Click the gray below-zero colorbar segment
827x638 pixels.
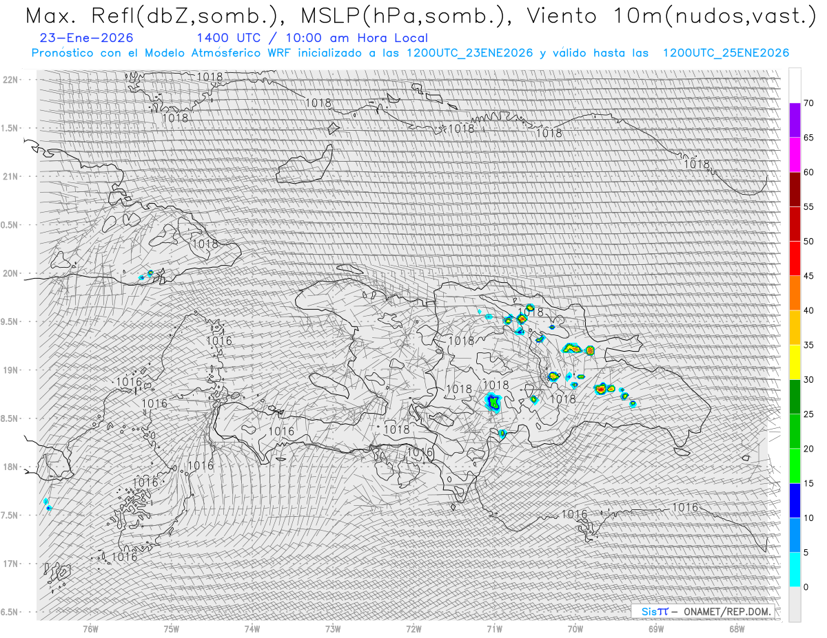click(x=795, y=604)
